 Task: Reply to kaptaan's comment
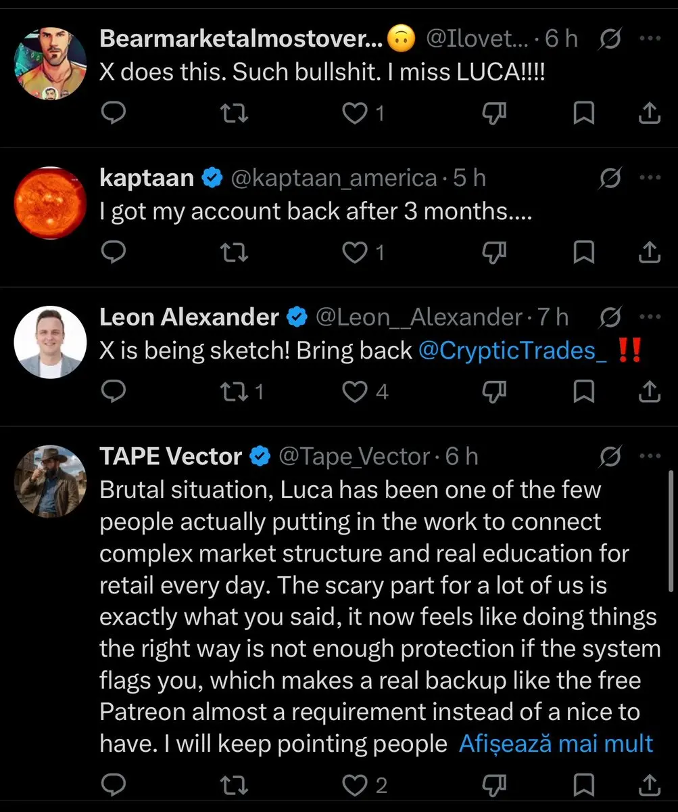click(114, 252)
